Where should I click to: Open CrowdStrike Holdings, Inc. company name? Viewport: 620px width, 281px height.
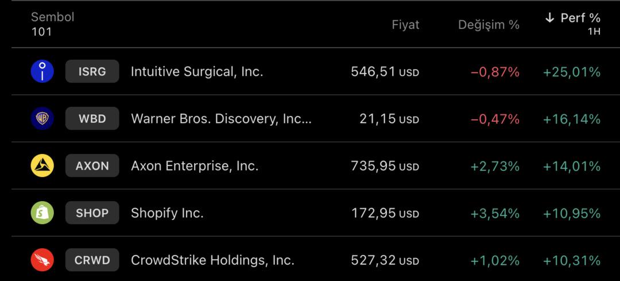[x=212, y=260]
